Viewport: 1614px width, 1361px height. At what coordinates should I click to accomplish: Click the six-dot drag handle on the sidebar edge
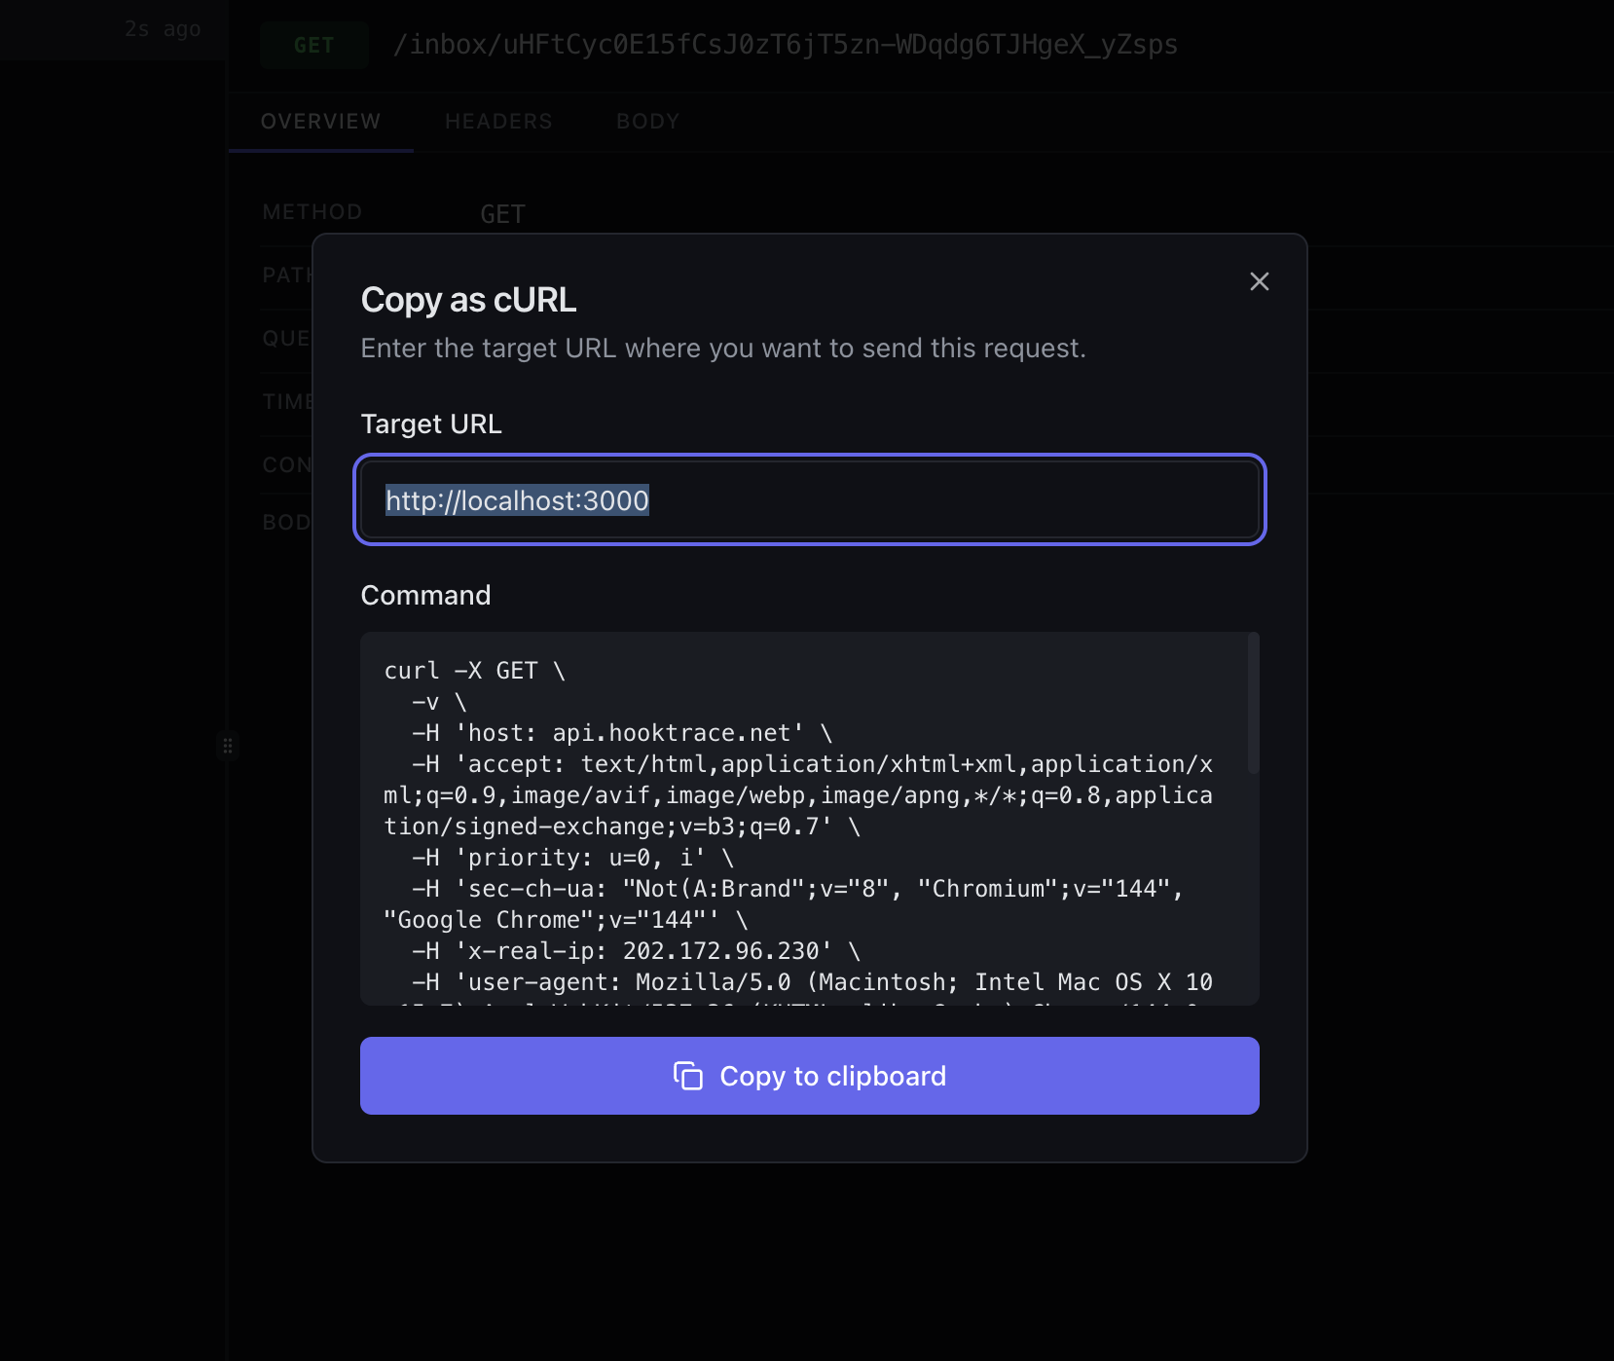tap(228, 747)
